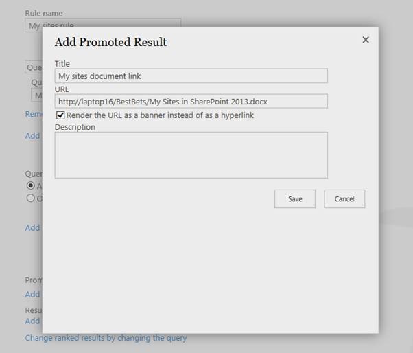Screen dimensions: 413x353
Task: Click the Title field label
Action: coord(62,64)
